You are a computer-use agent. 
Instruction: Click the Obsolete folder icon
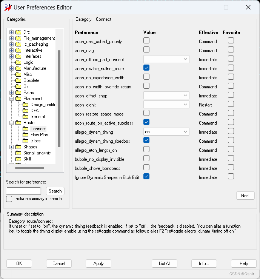[18, 80]
